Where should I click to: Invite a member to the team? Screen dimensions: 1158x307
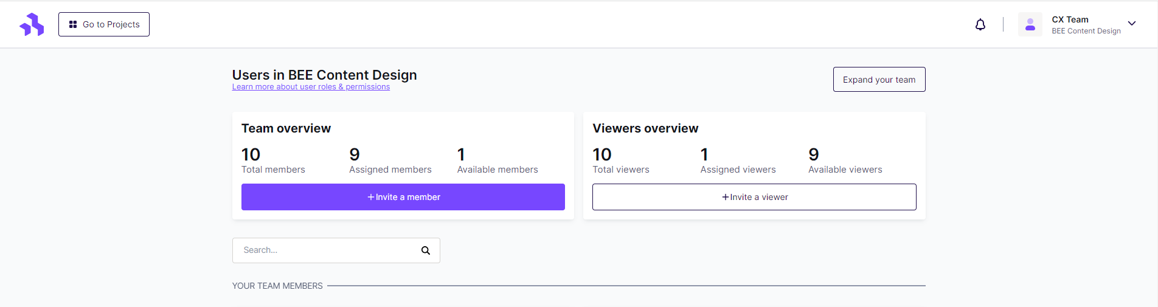(x=403, y=197)
